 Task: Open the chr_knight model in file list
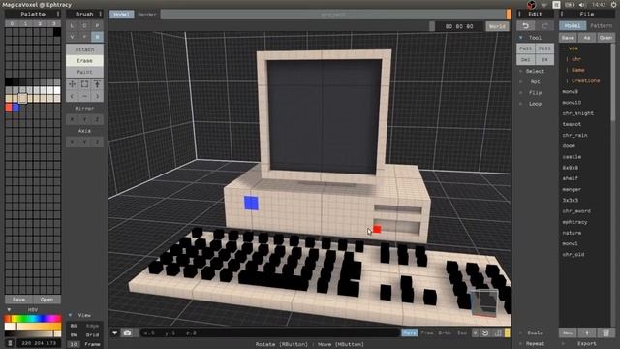coord(577,113)
